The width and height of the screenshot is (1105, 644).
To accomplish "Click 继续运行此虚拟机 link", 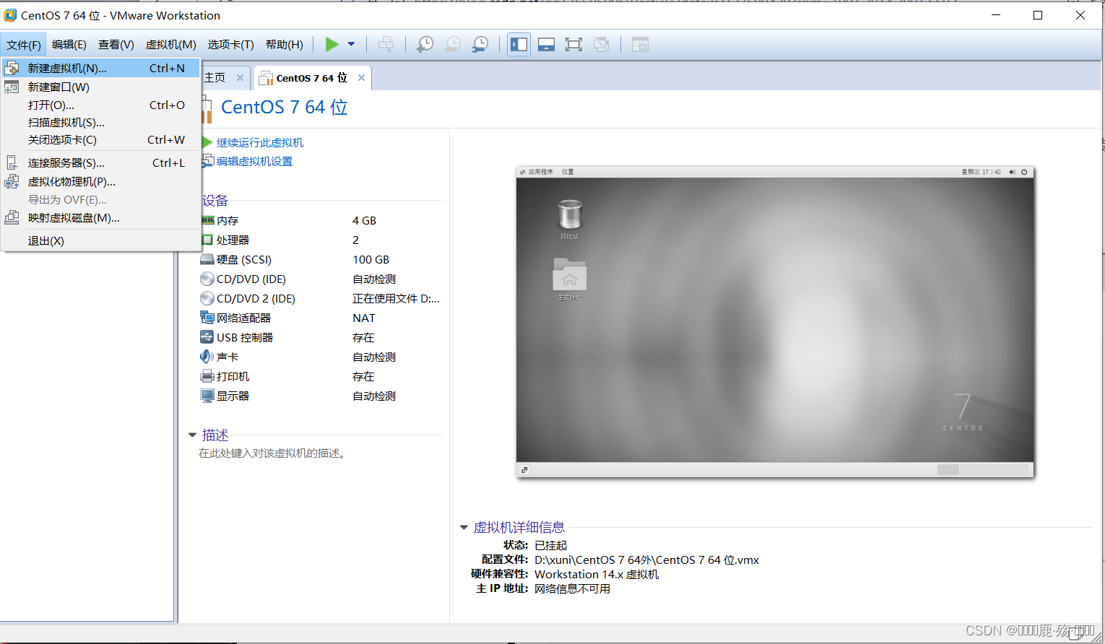I will point(260,142).
